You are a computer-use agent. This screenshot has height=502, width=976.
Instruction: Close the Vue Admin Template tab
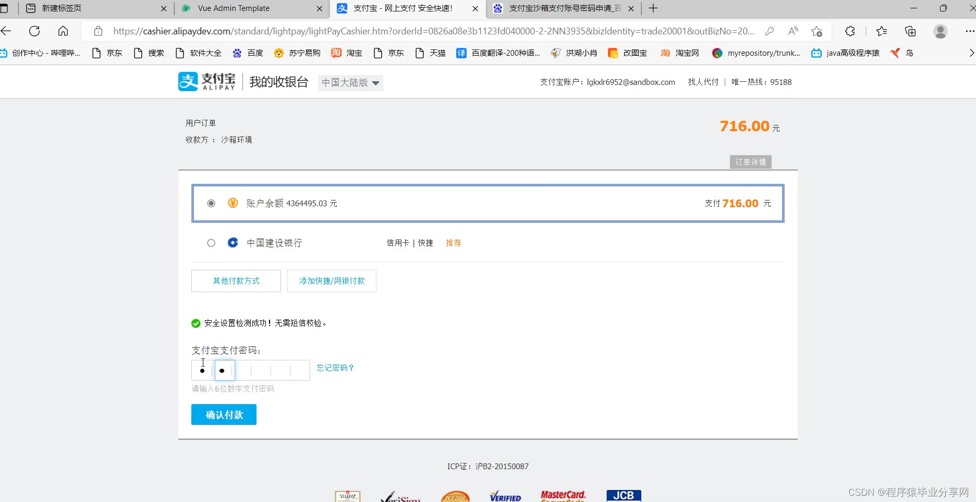coord(320,8)
